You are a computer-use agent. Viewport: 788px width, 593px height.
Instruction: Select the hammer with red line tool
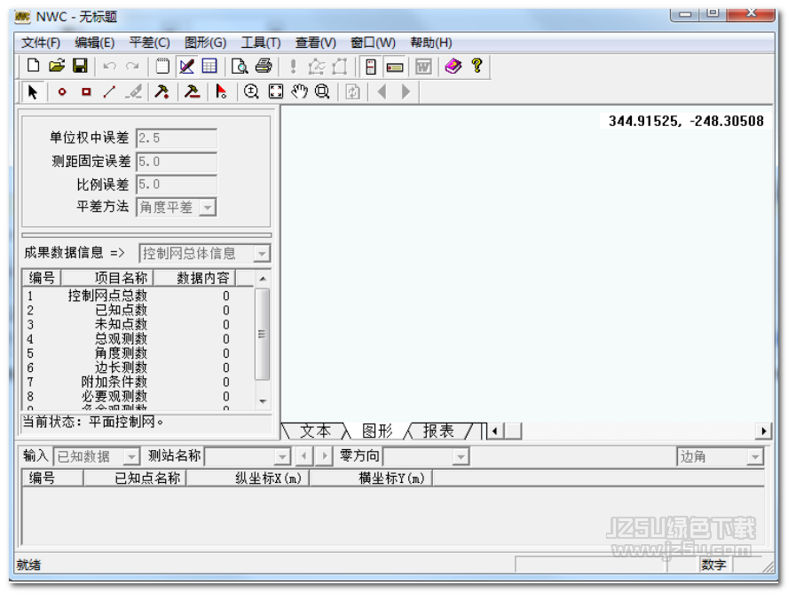click(192, 92)
